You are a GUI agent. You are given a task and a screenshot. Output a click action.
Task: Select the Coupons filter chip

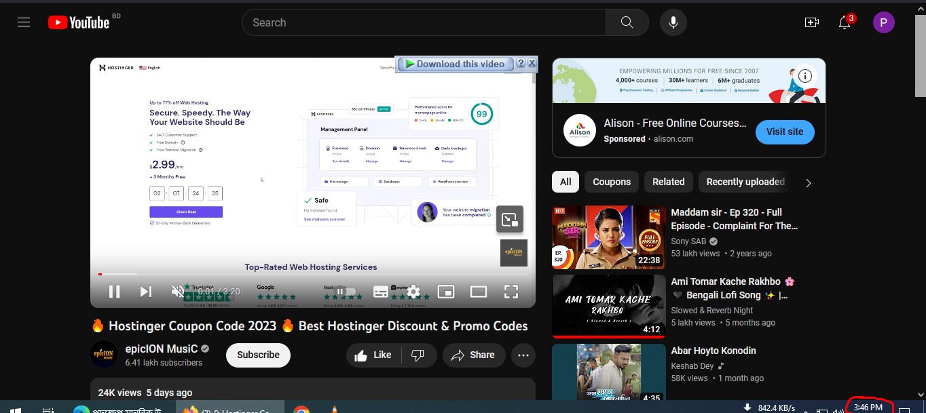pos(612,182)
